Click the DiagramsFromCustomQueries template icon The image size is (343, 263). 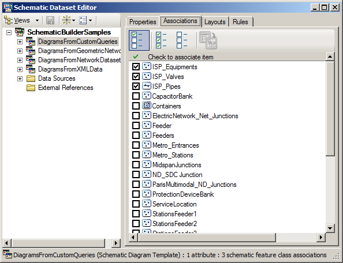[31, 42]
